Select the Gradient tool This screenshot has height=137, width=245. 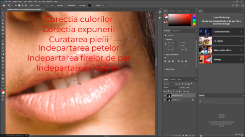3,54
